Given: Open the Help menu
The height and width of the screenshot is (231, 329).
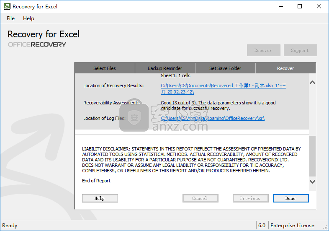Looking at the screenshot, I should click(28, 18).
